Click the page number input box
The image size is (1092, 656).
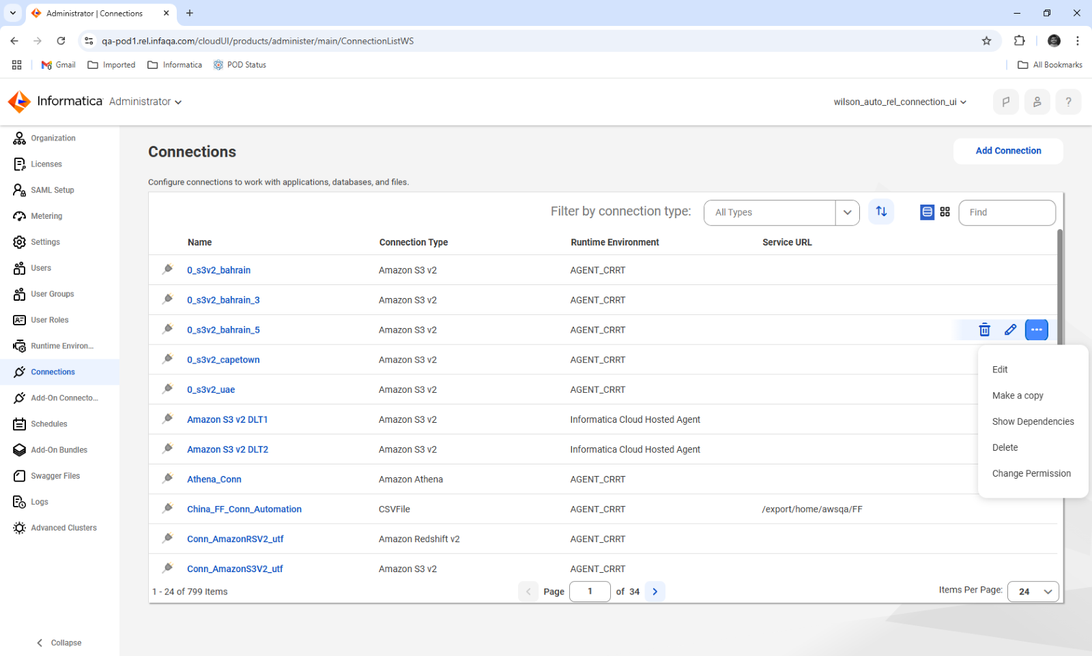click(590, 591)
